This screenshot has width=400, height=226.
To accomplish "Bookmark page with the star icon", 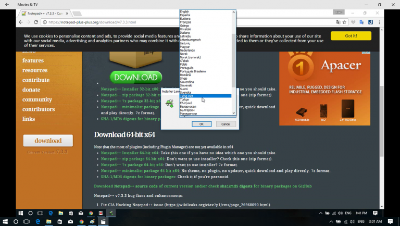I will click(344, 22).
